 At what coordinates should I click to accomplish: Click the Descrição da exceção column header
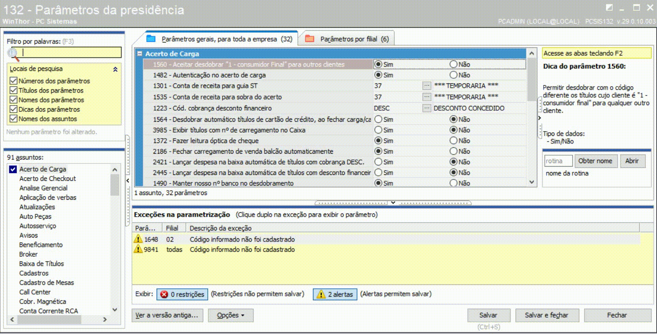point(413,228)
